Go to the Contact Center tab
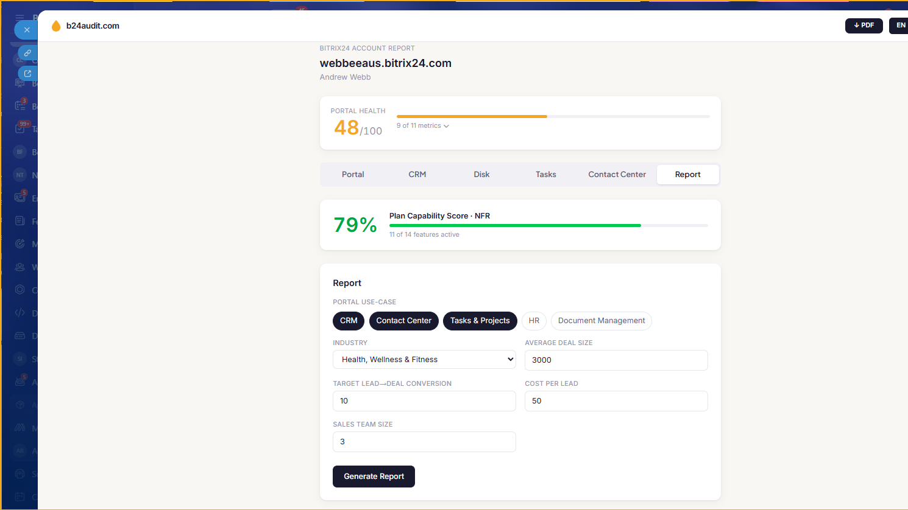The width and height of the screenshot is (908, 510). pyautogui.click(x=617, y=175)
